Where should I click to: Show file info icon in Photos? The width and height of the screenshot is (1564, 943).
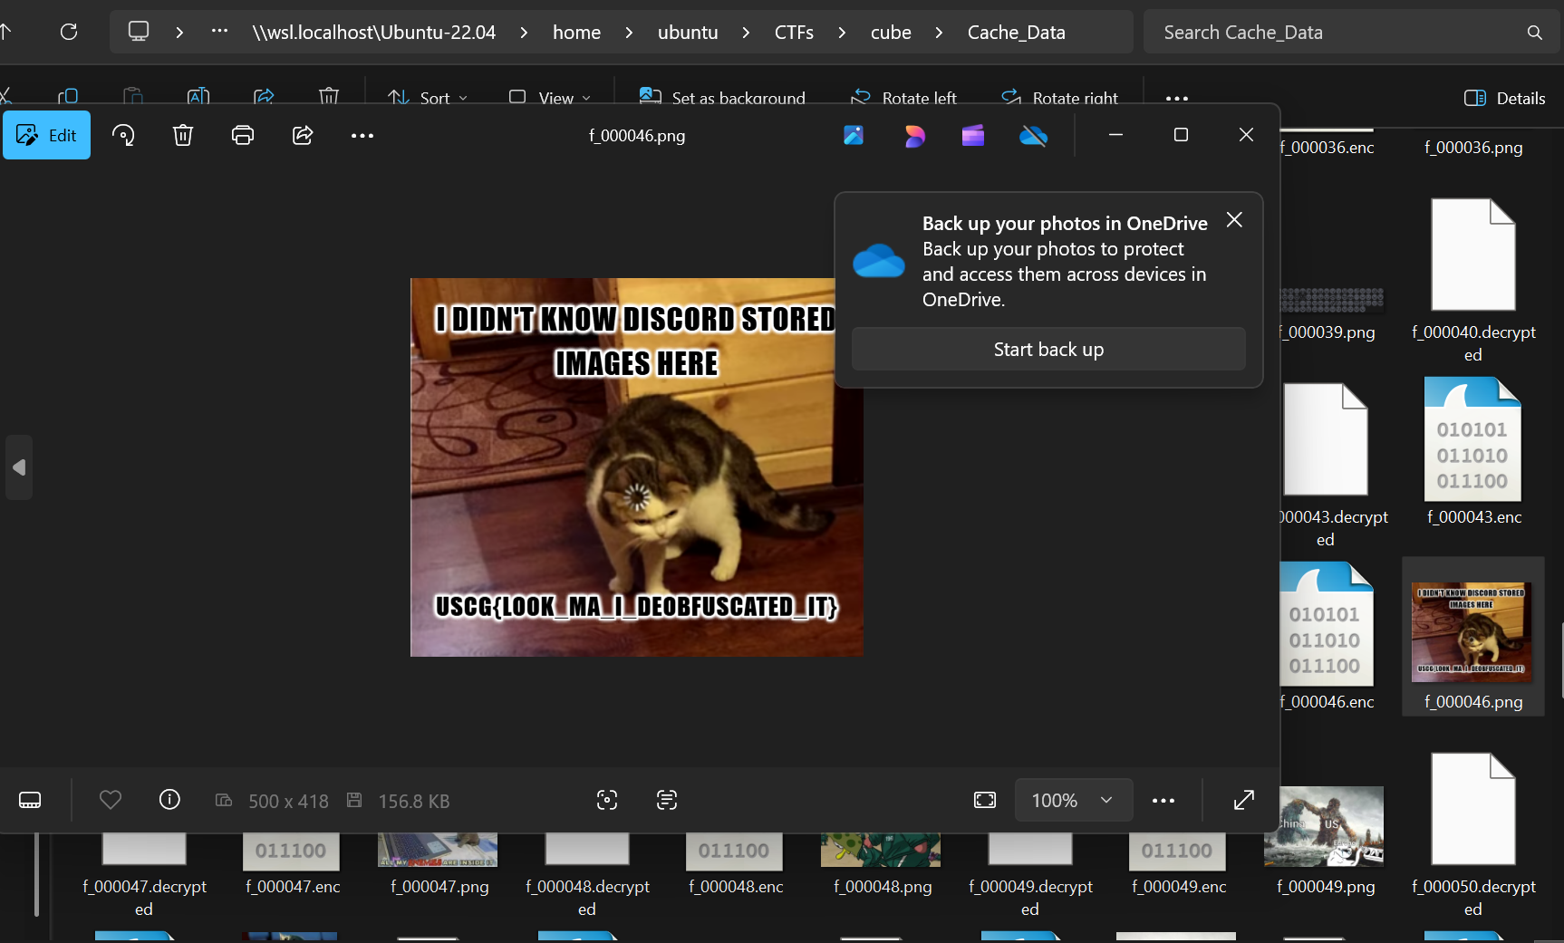coord(169,800)
